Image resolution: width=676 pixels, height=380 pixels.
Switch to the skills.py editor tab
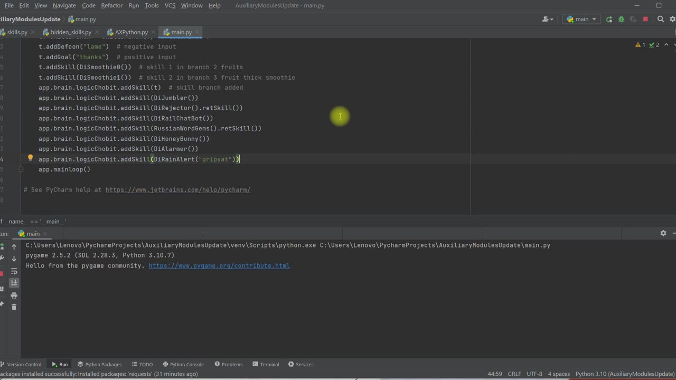16,32
